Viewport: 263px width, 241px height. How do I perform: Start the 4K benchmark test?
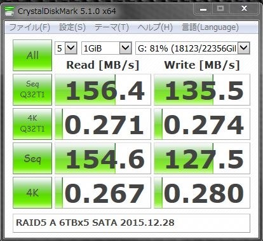tap(32, 193)
